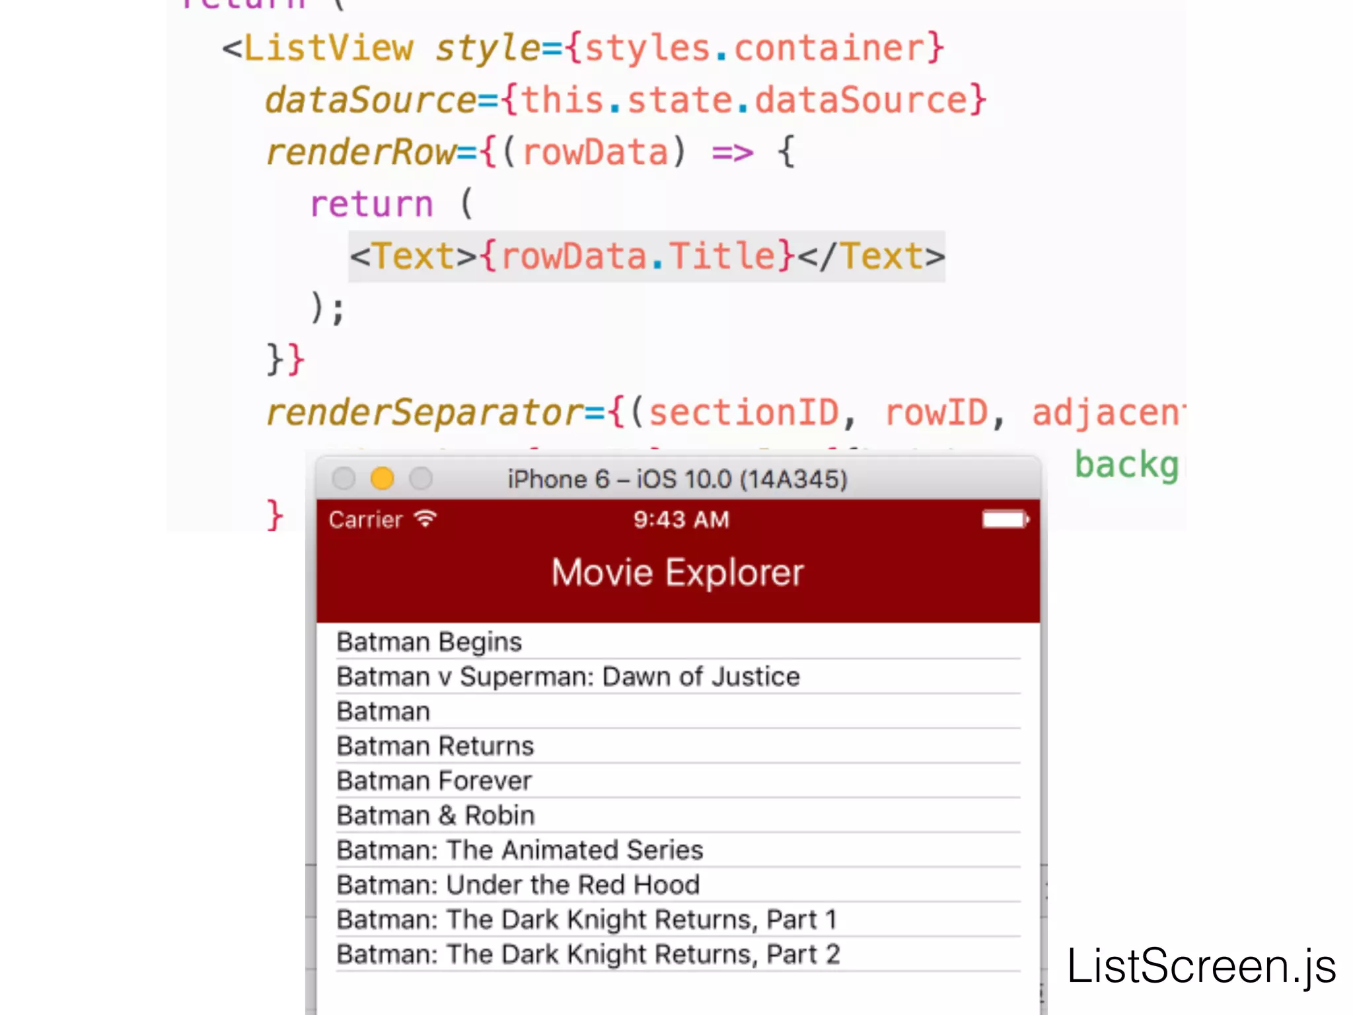Click the iPhone 6 simulator title bar
The height and width of the screenshot is (1015, 1353).
point(677,479)
